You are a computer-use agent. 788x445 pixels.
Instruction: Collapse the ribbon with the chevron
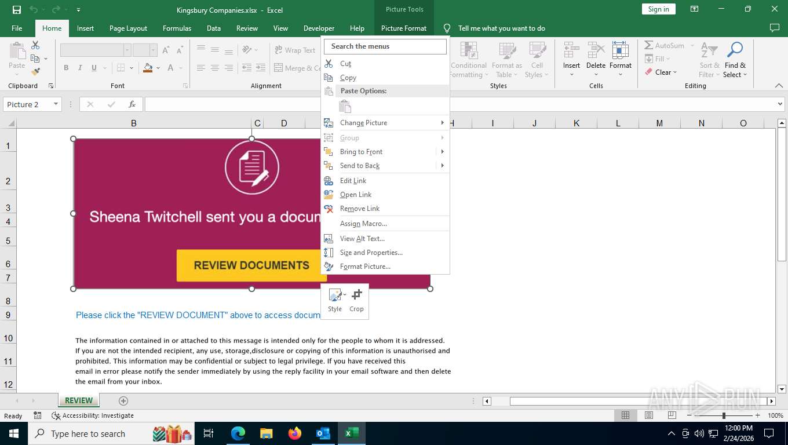tap(779, 86)
